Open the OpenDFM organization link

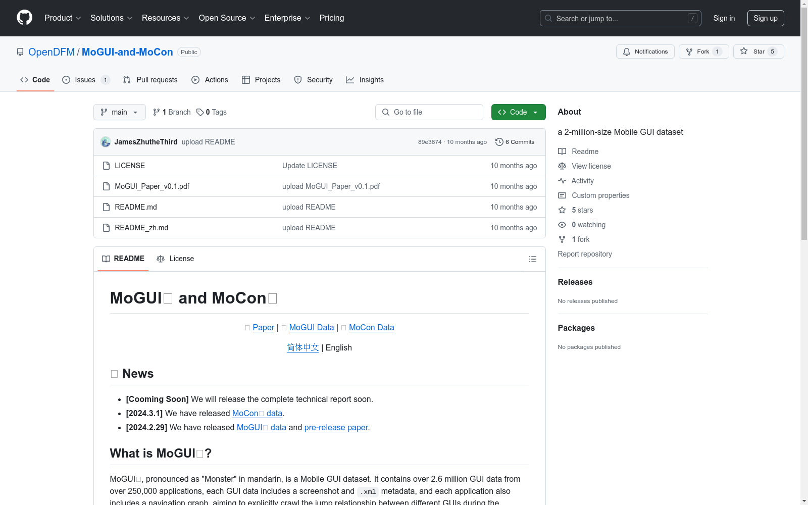click(52, 52)
